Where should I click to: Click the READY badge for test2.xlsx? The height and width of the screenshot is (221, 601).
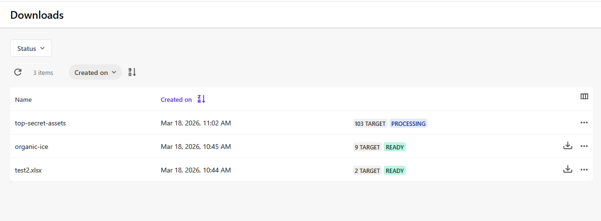click(x=395, y=171)
